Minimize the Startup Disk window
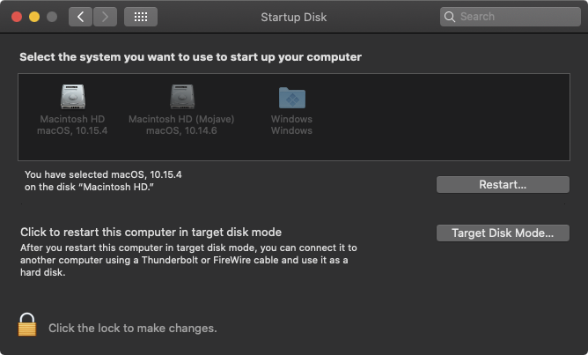The height and width of the screenshot is (355, 588). (34, 17)
